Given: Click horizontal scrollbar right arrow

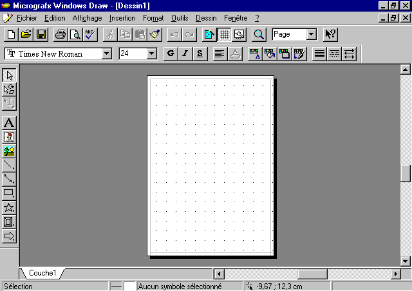Looking at the screenshot, I should pyautogui.click(x=396, y=274).
